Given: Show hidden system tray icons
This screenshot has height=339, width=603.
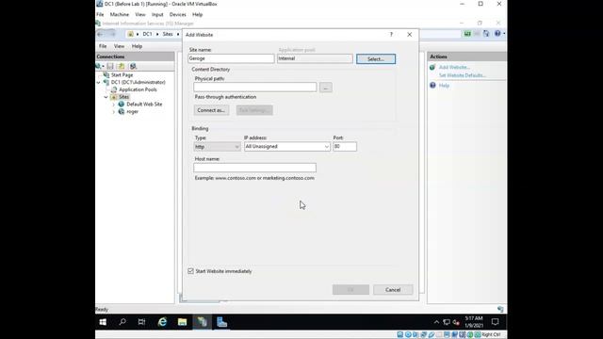Looking at the screenshot, I should point(436,322).
